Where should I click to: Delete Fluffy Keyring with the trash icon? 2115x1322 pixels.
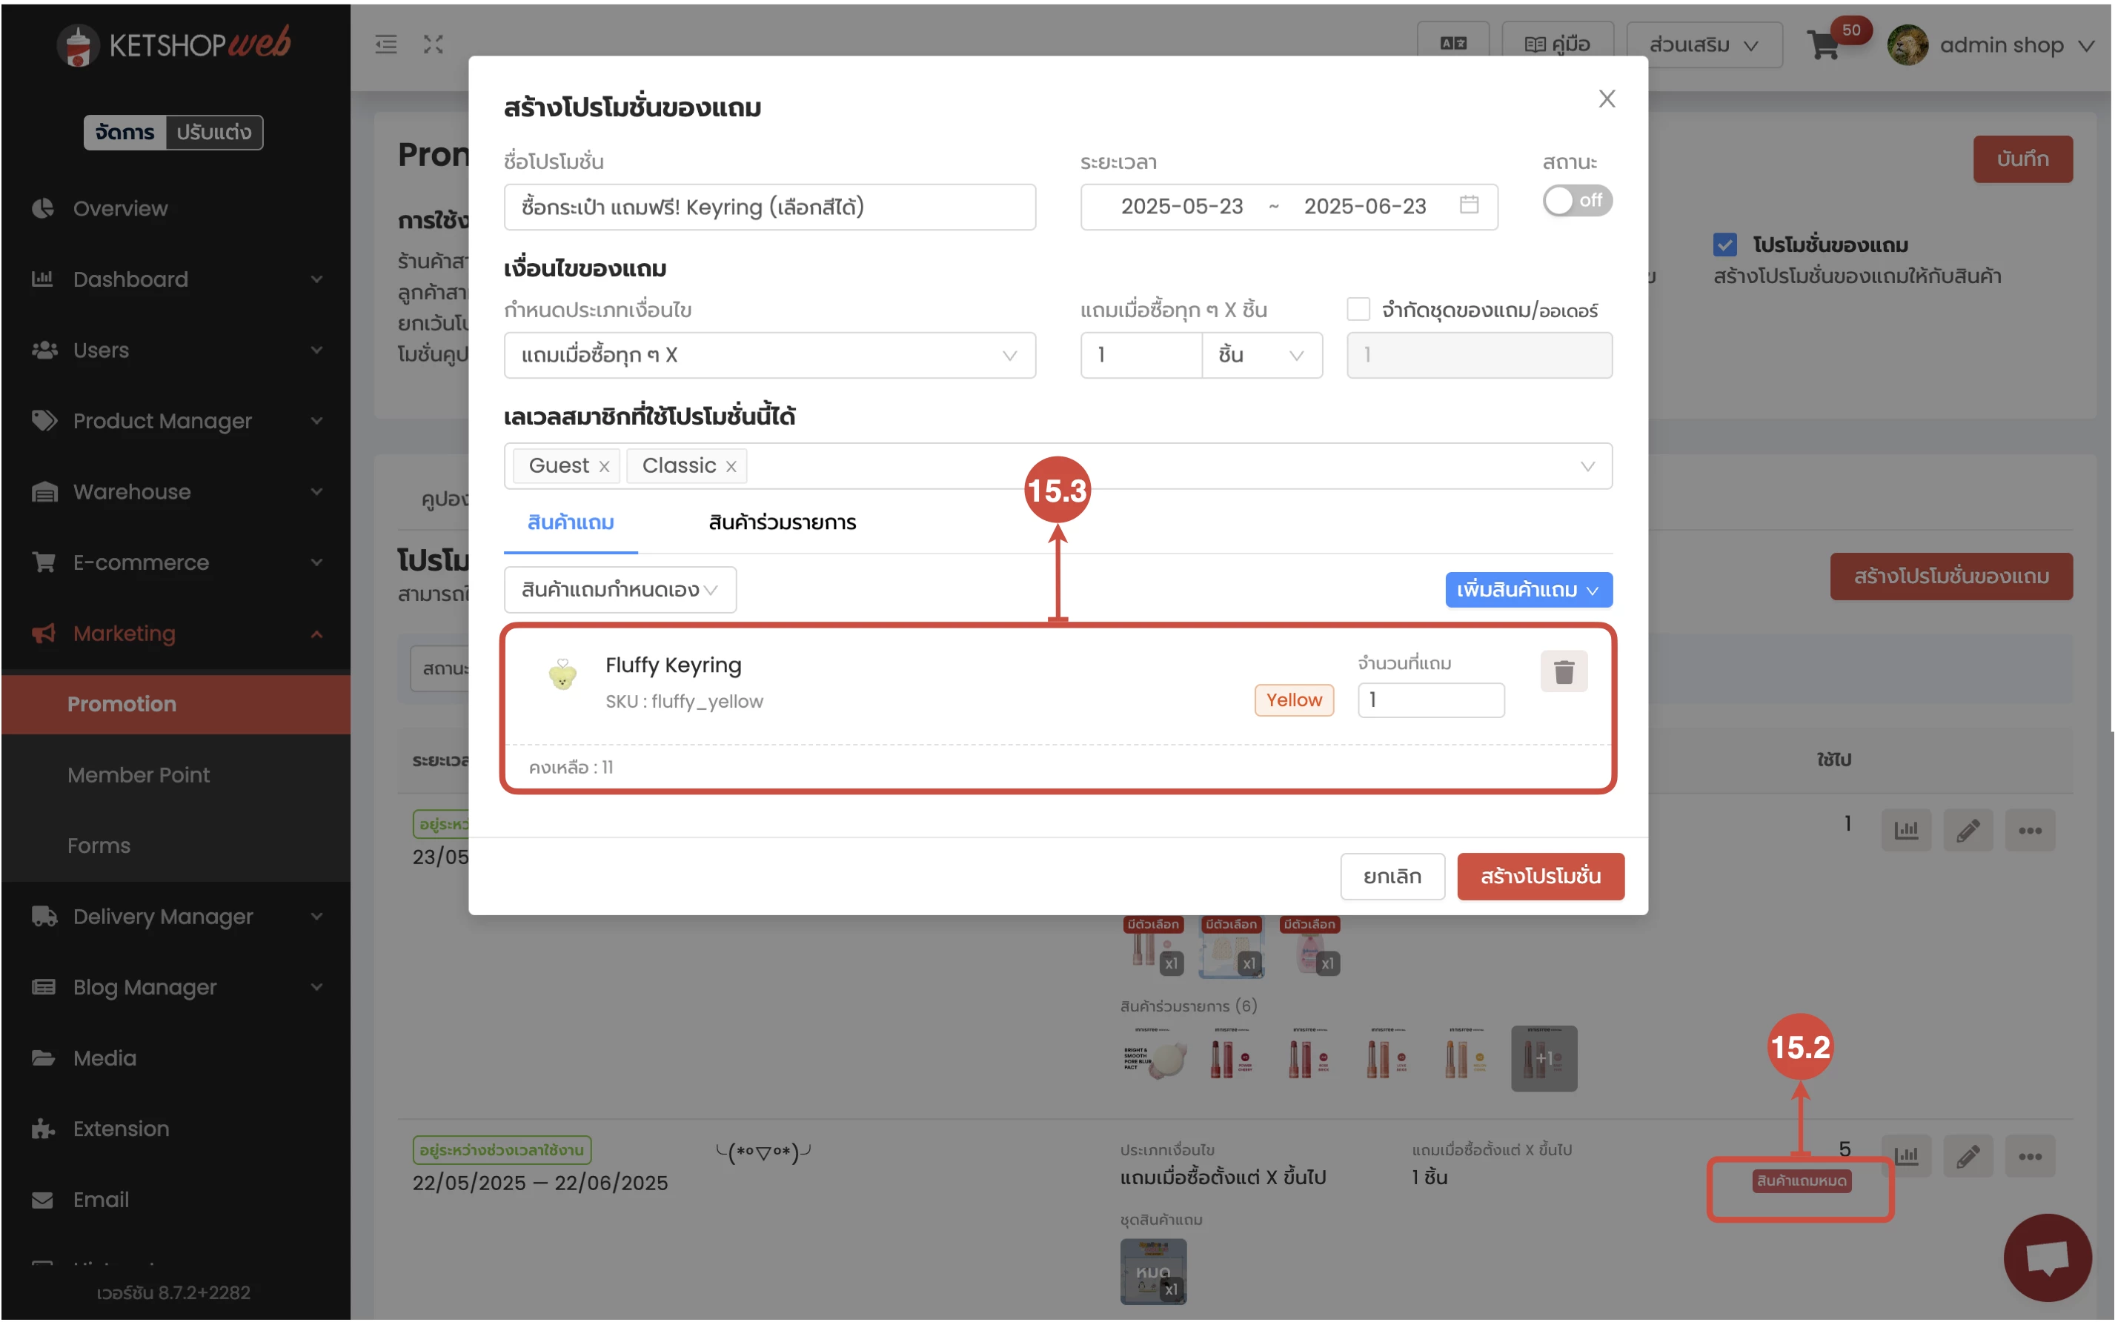click(x=1564, y=671)
